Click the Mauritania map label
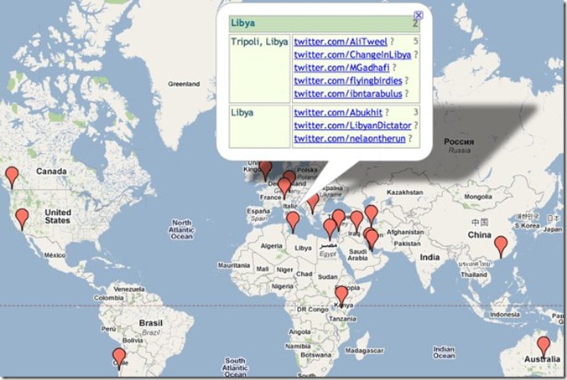The width and height of the screenshot is (567, 380). [x=234, y=265]
